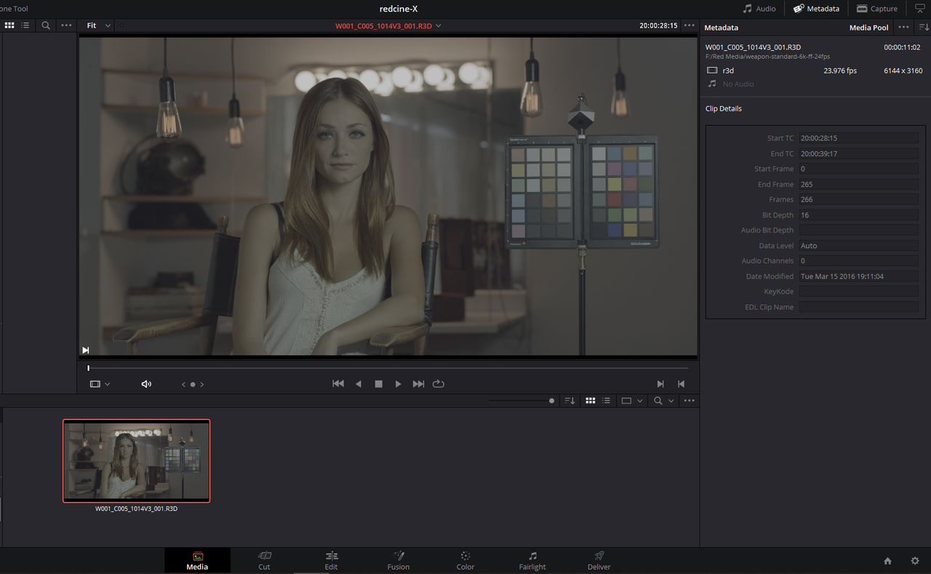Play the clip forward
The image size is (931, 574).
[398, 384]
